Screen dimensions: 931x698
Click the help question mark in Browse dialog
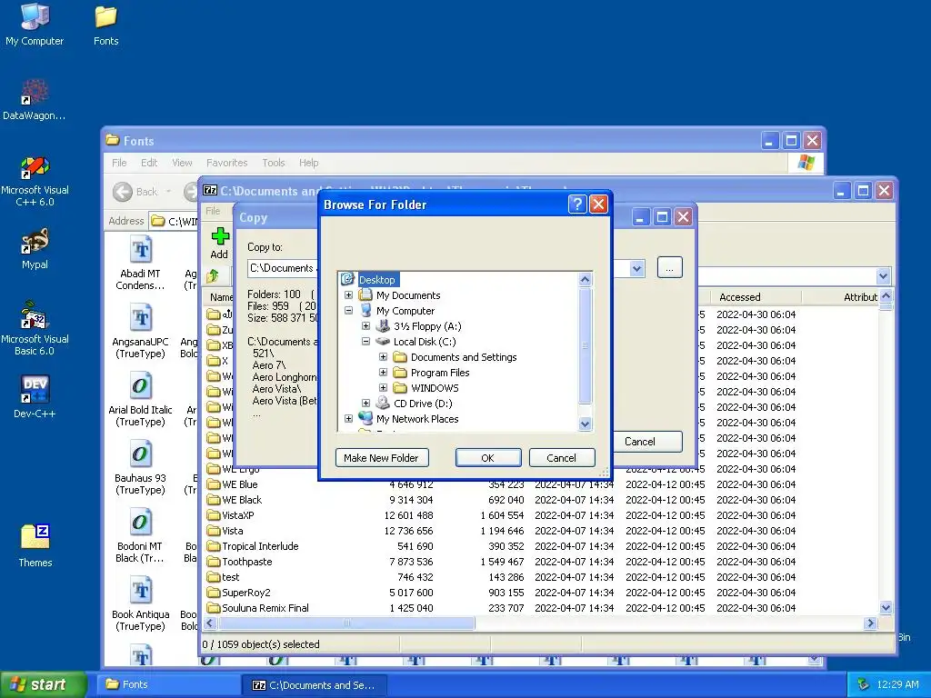click(577, 204)
